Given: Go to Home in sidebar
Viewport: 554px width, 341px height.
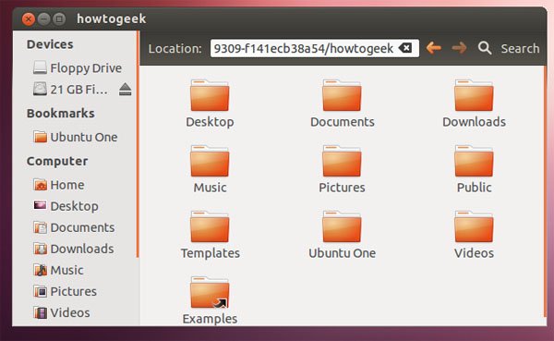Looking at the screenshot, I should (59, 185).
